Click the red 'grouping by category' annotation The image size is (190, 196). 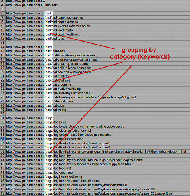[x=140, y=53]
